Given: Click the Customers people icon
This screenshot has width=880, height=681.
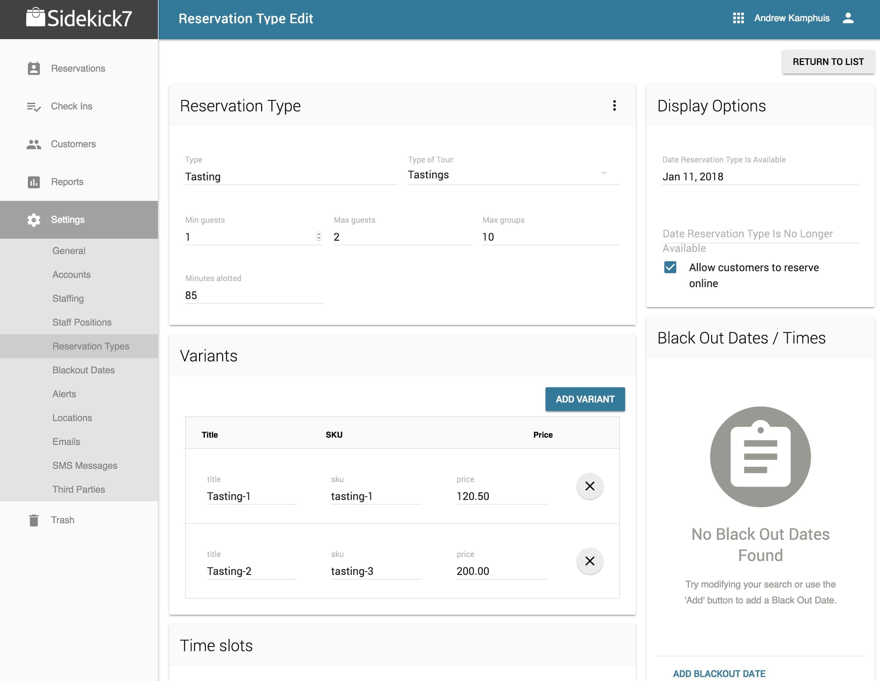Looking at the screenshot, I should (x=34, y=144).
